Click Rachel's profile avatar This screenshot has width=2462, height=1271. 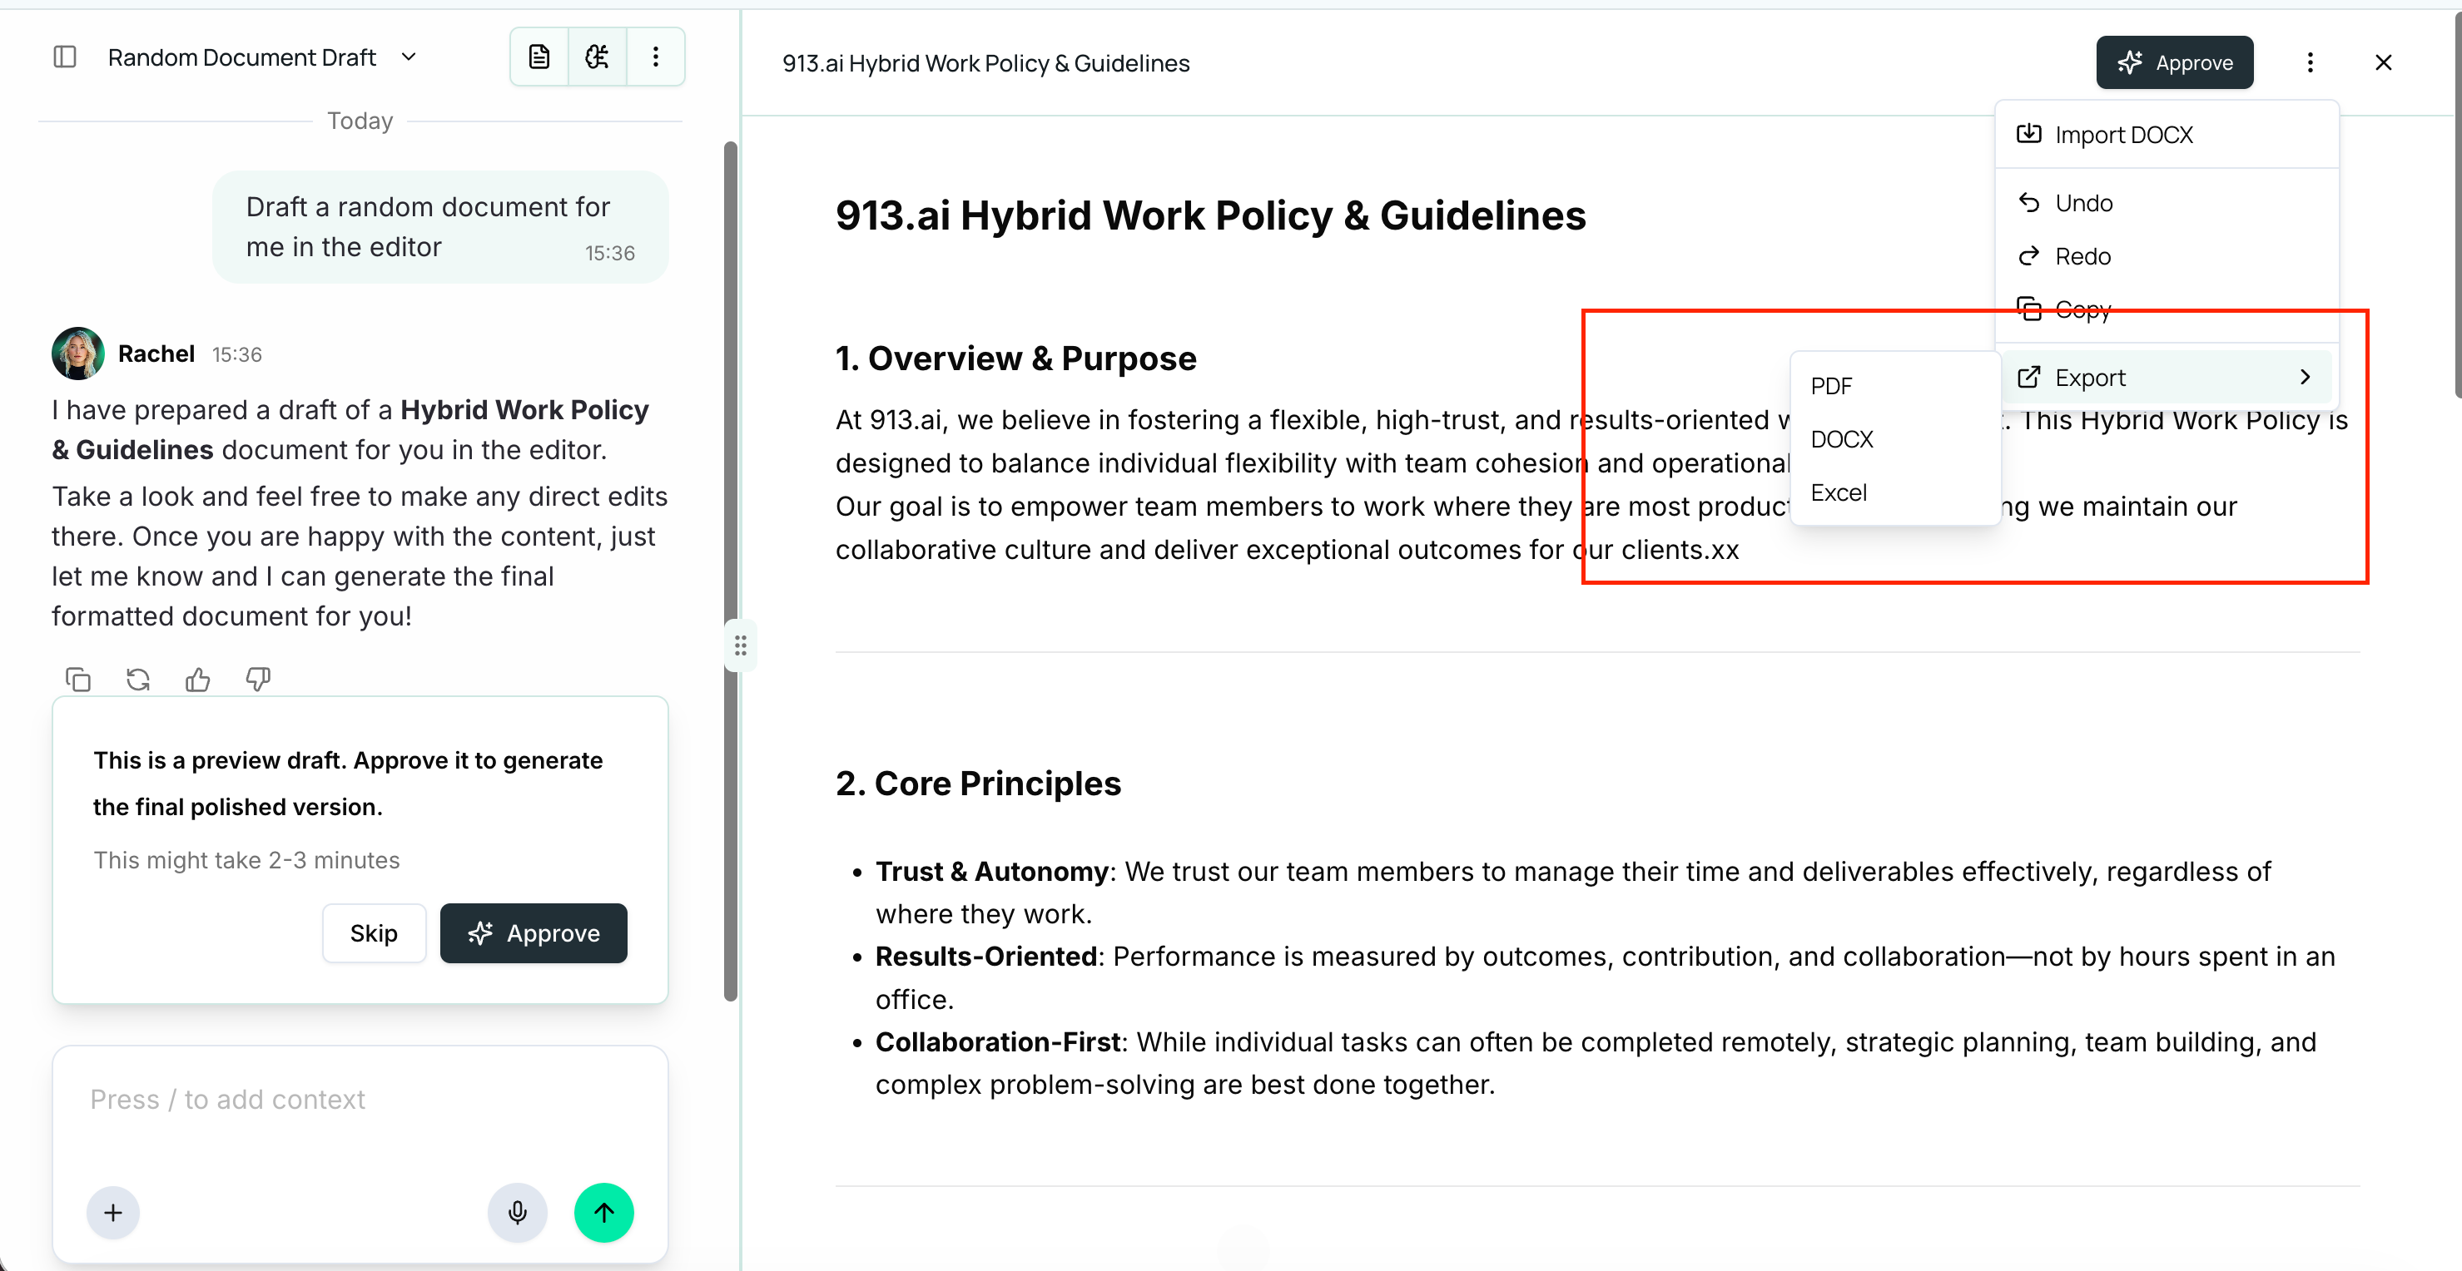(78, 354)
